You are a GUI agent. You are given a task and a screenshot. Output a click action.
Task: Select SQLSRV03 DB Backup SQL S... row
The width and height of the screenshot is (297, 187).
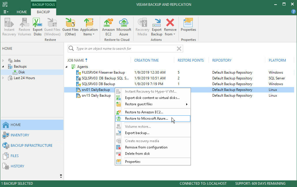coord(179,78)
